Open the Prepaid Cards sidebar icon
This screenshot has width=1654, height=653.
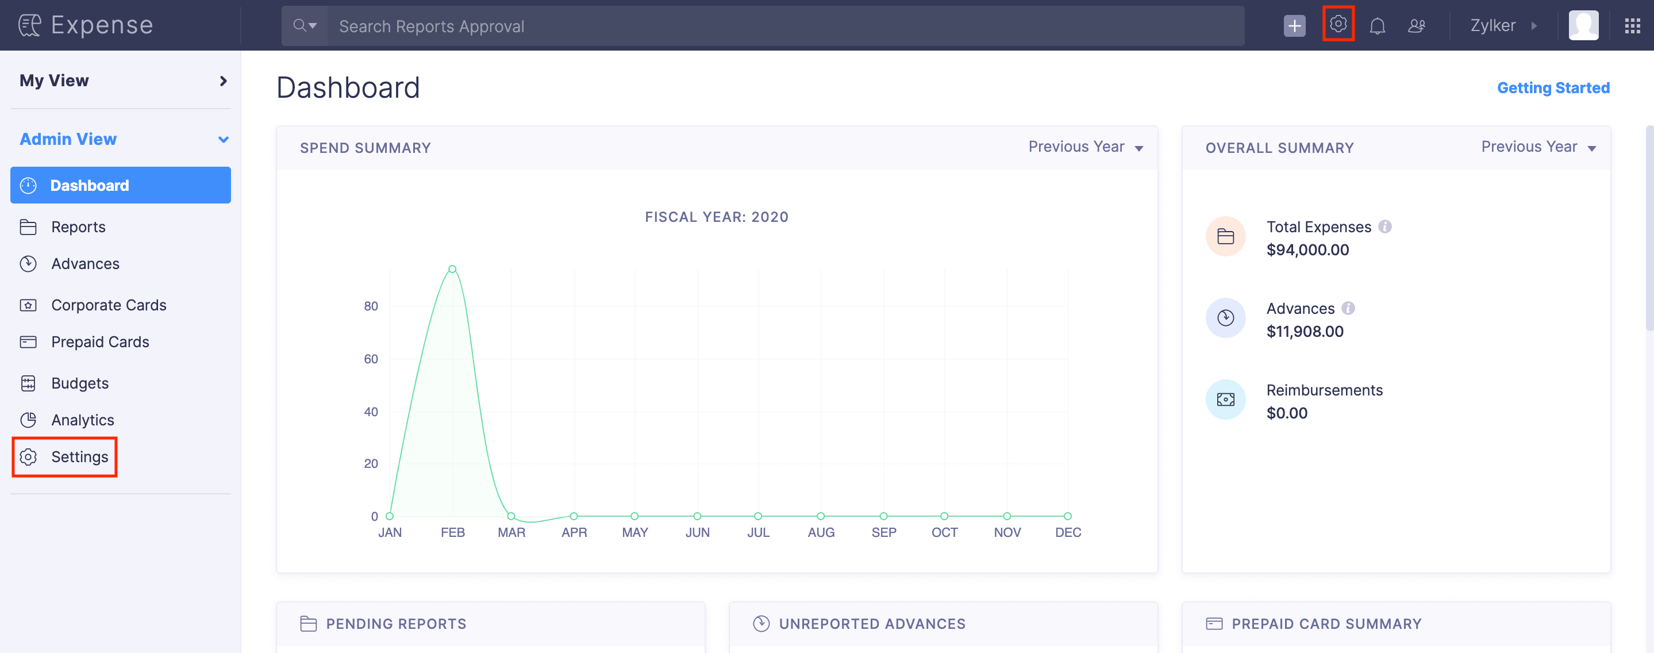[x=29, y=341]
